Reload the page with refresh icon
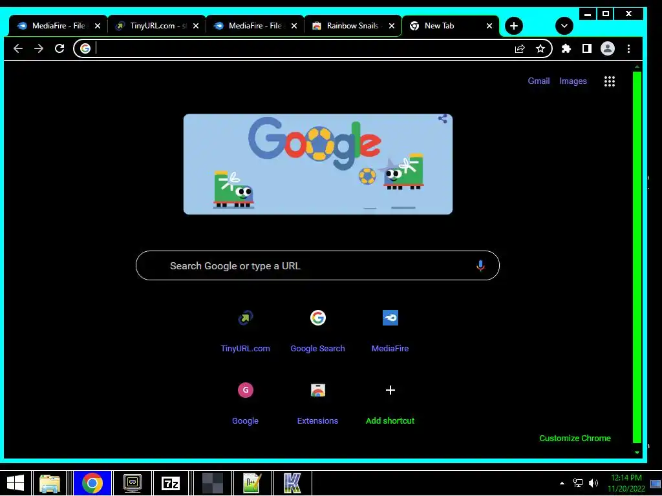 59,48
